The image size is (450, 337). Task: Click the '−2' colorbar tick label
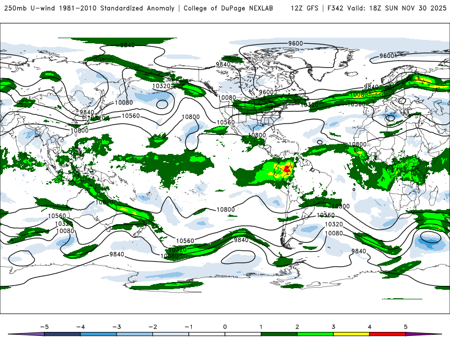coord(152,327)
